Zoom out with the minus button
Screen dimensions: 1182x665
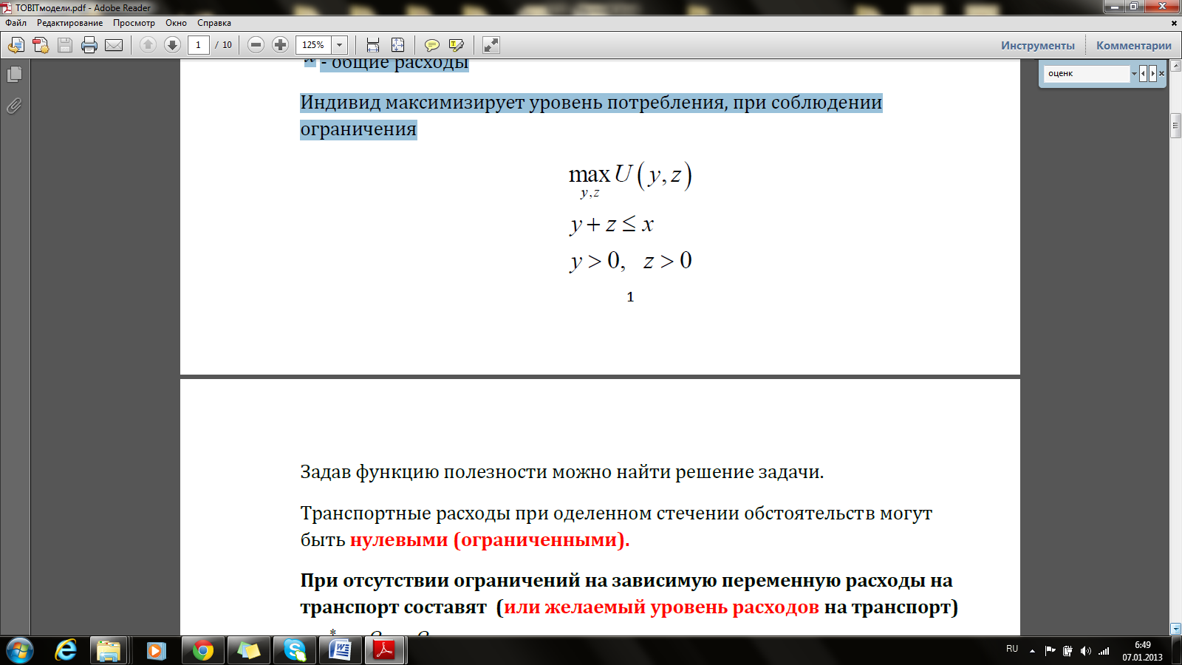point(256,45)
